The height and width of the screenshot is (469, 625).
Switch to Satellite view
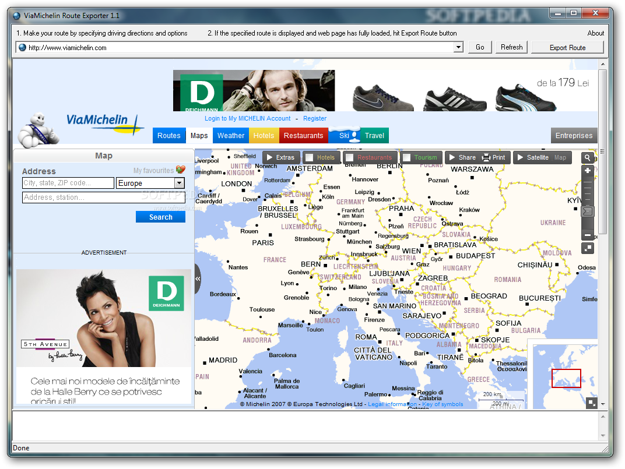coord(533,157)
